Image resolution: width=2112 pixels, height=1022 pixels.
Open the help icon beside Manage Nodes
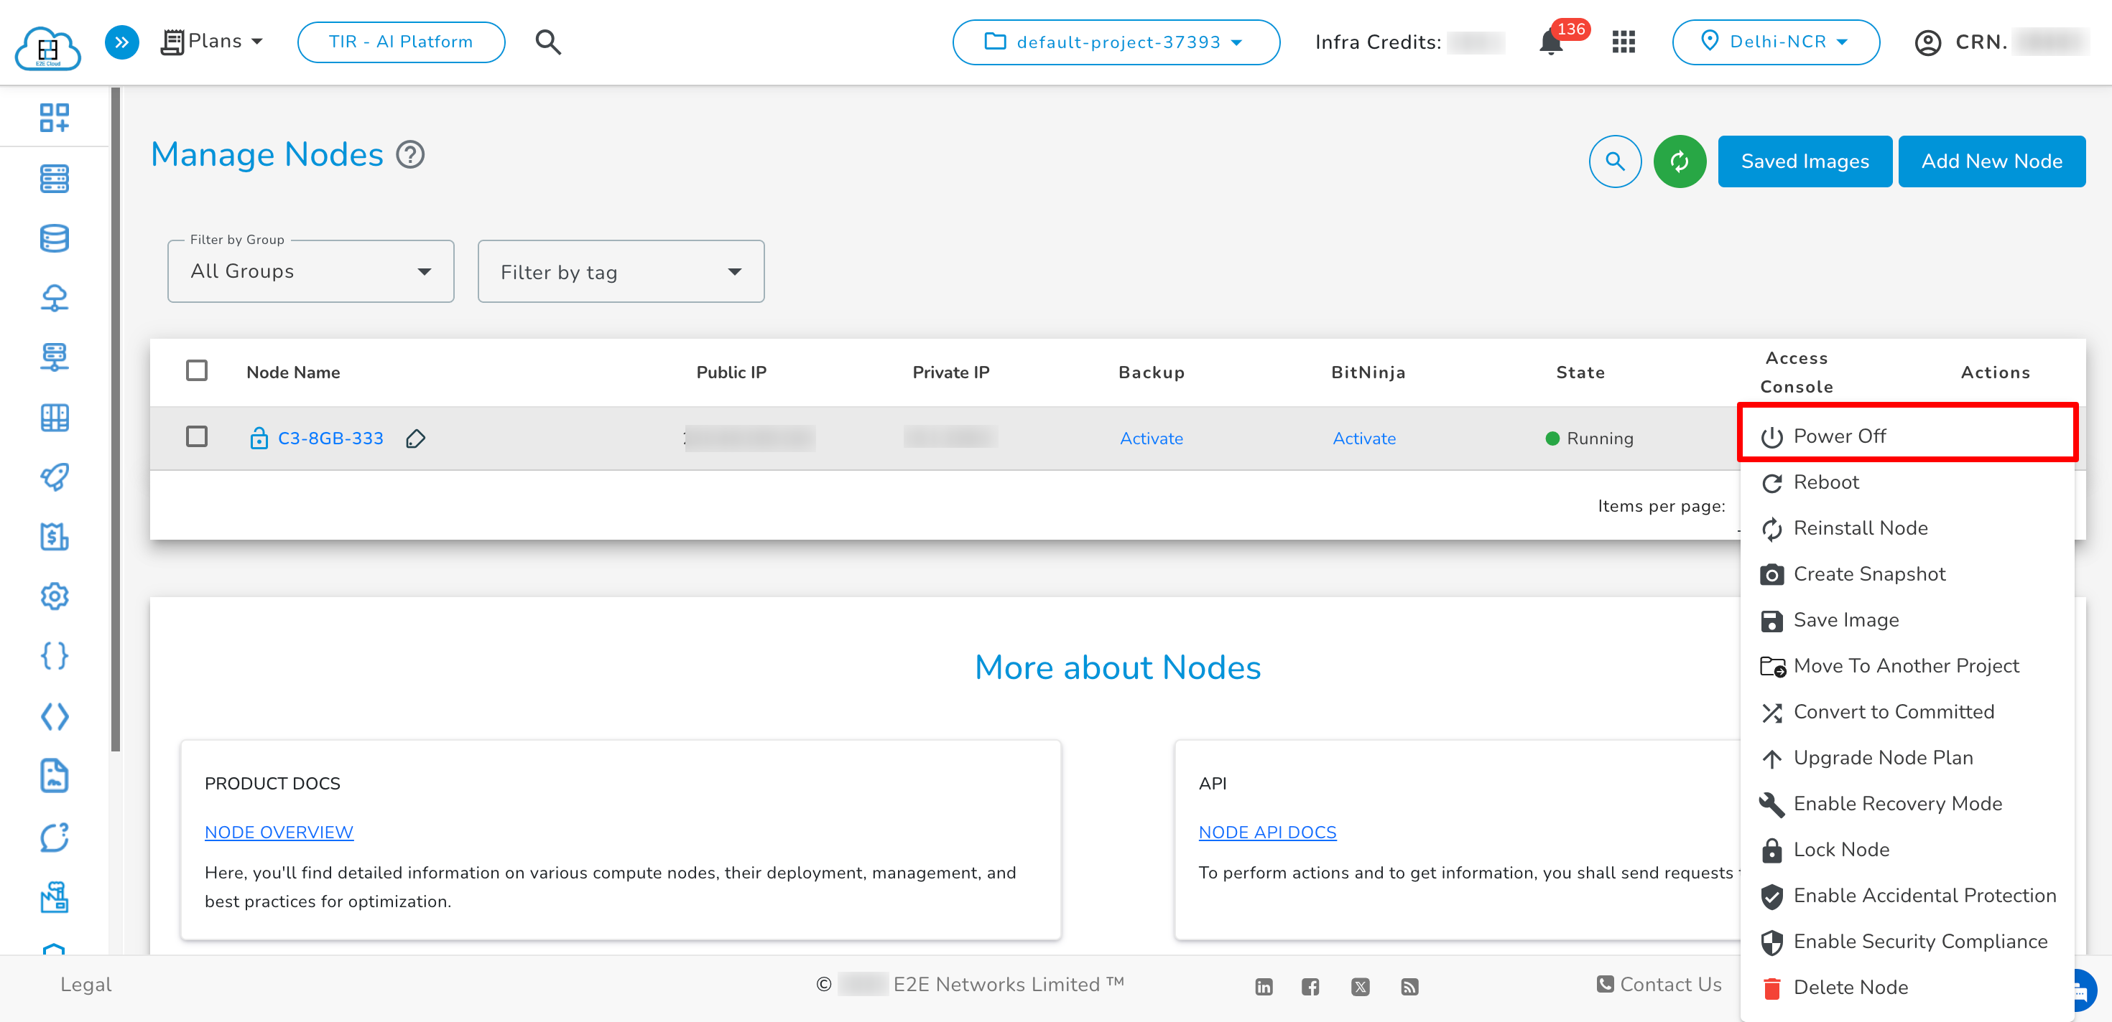pyautogui.click(x=410, y=155)
